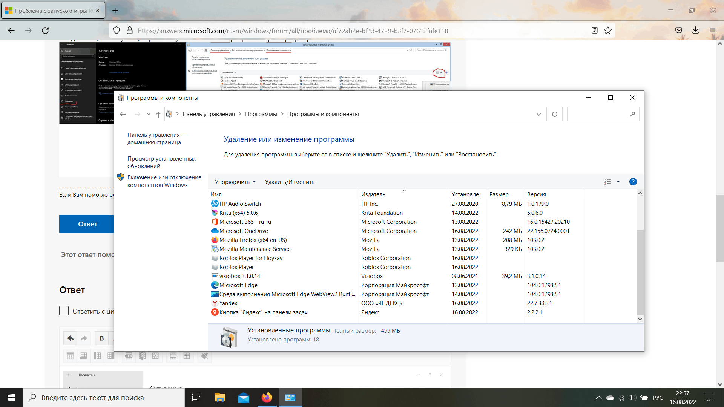This screenshot has width=724, height=407.
Task: Reload the Firefox page
Action: coord(45,31)
